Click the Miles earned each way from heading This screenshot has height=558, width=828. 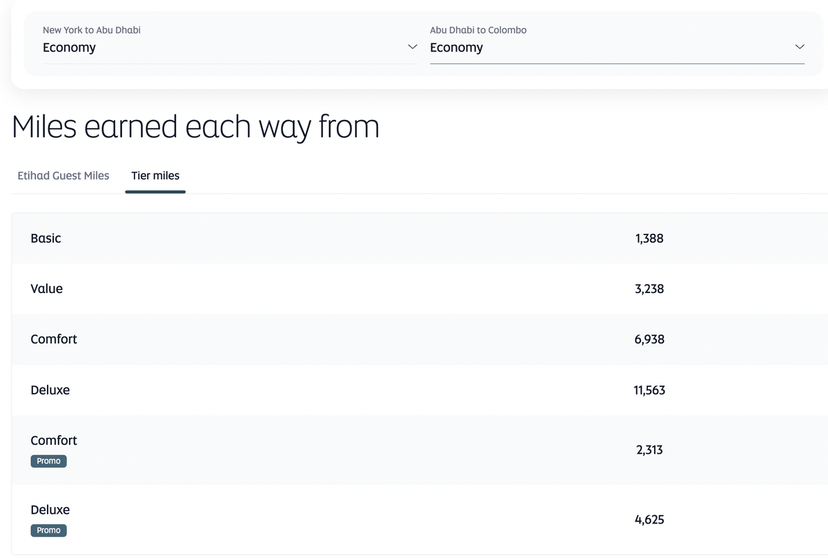tap(196, 127)
